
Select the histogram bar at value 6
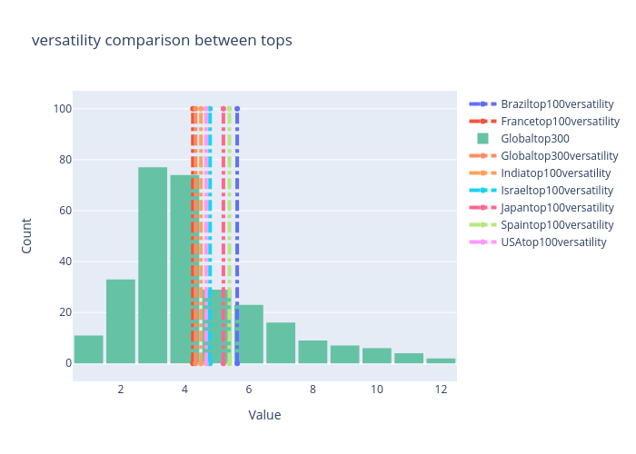pyautogui.click(x=249, y=334)
